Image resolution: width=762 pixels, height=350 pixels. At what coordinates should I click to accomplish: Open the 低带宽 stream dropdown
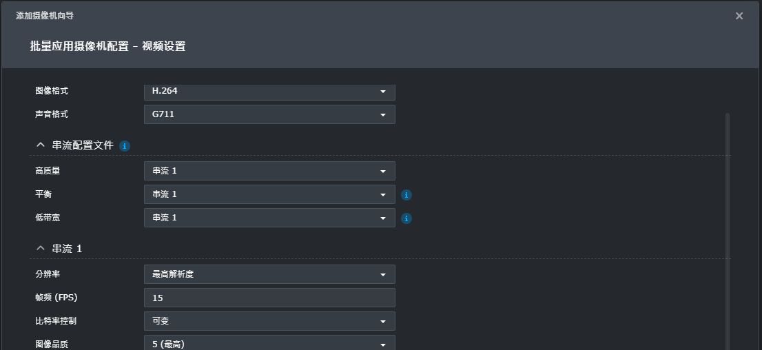[x=269, y=218]
